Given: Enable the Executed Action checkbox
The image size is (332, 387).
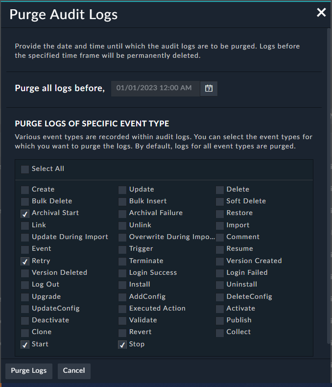Looking at the screenshot, I should 122,309.
